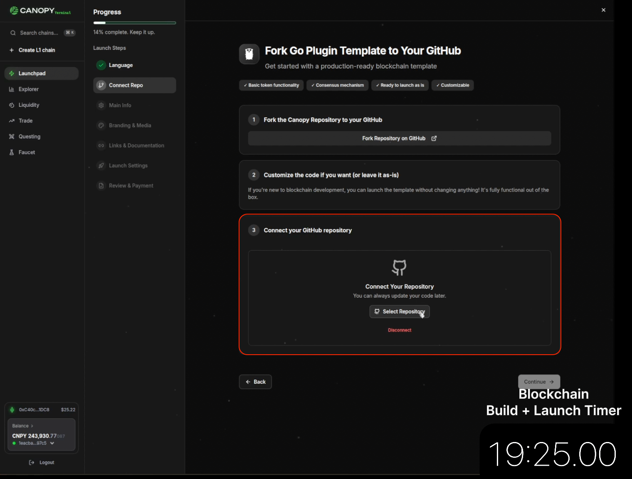Select the Branding & Media launch step
The height and width of the screenshot is (479, 632).
coord(134,125)
